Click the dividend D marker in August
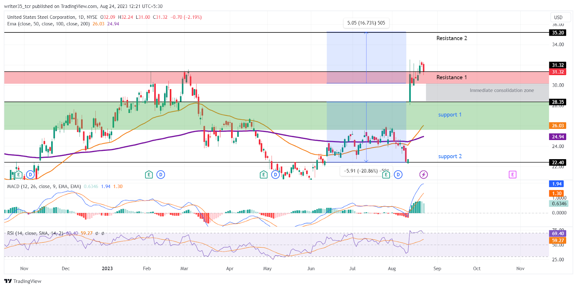The height and width of the screenshot is (288, 577). pyautogui.click(x=398, y=175)
